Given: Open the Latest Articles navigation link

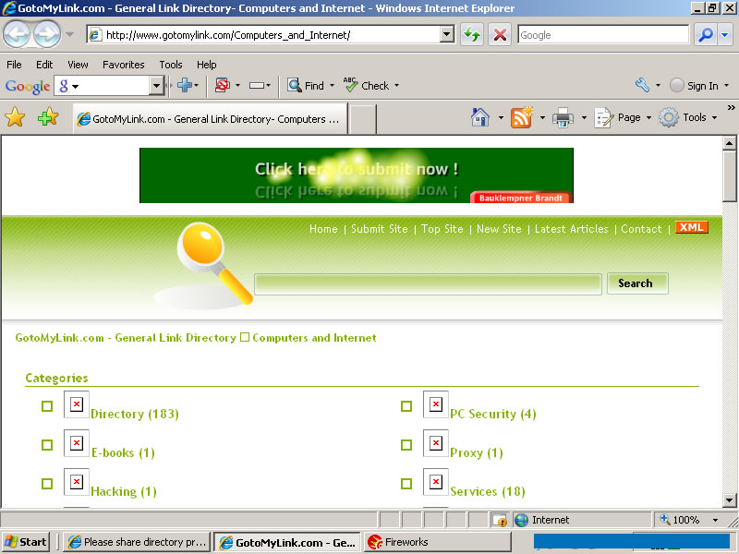Looking at the screenshot, I should coord(571,228).
